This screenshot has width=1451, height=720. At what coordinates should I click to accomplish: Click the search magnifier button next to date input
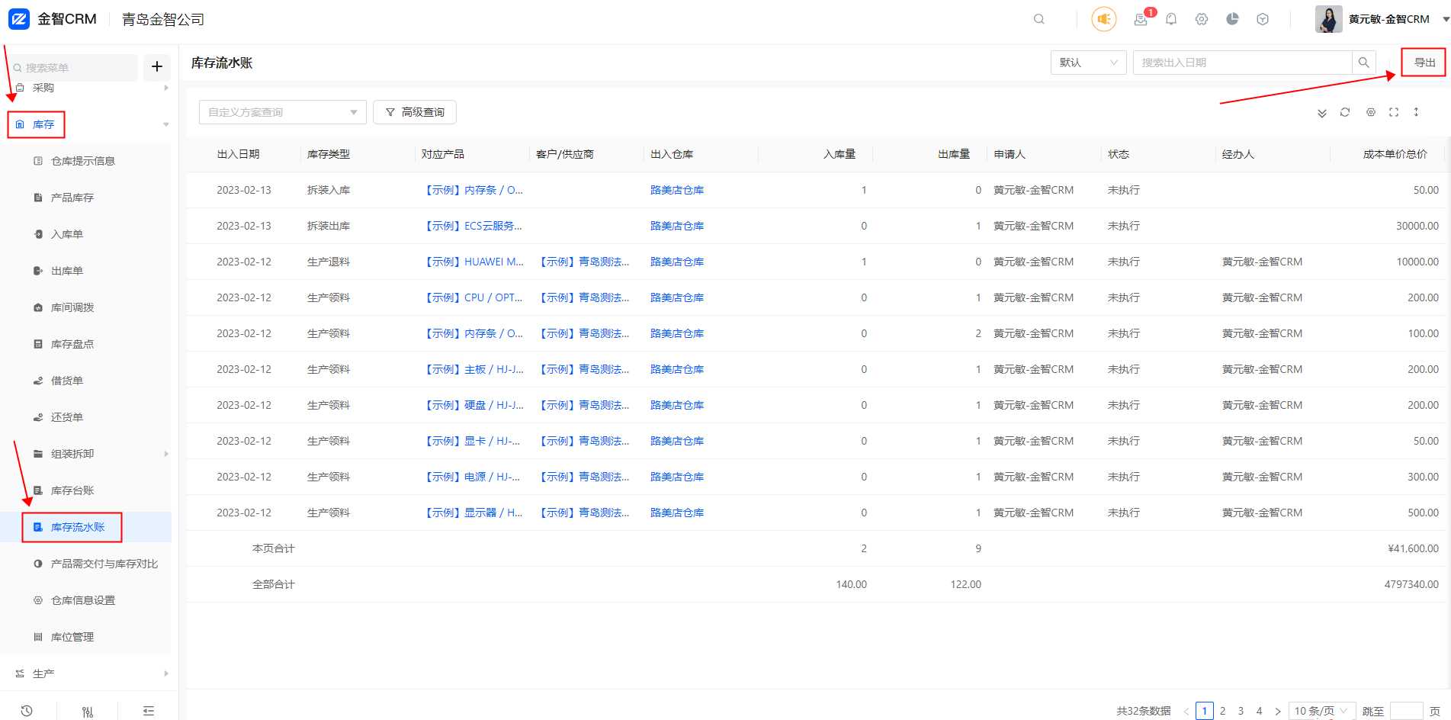(1364, 63)
